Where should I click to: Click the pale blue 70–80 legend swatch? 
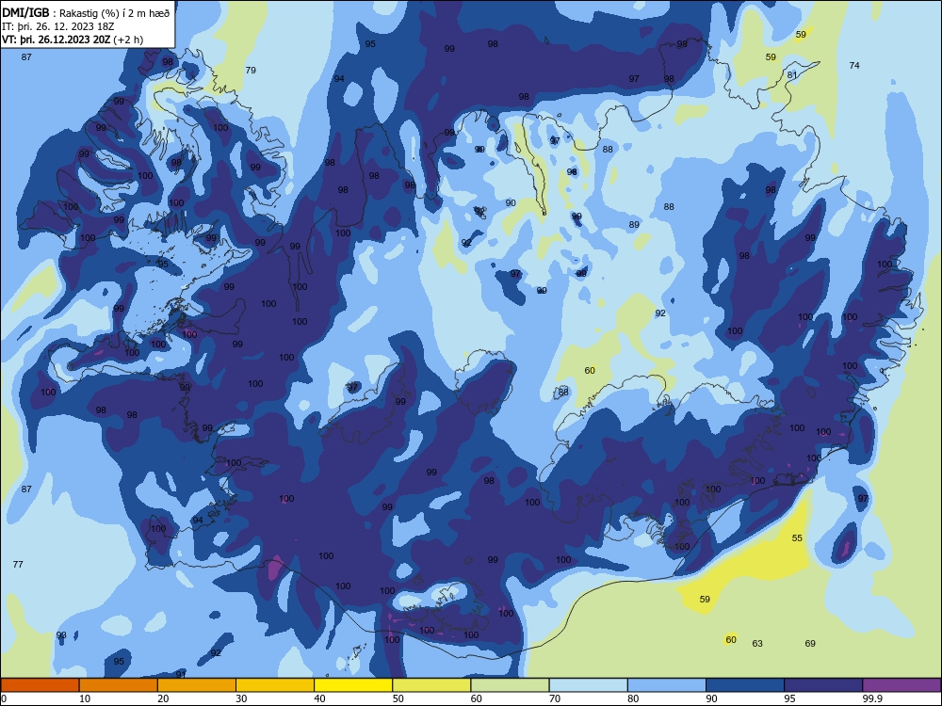pos(588,685)
